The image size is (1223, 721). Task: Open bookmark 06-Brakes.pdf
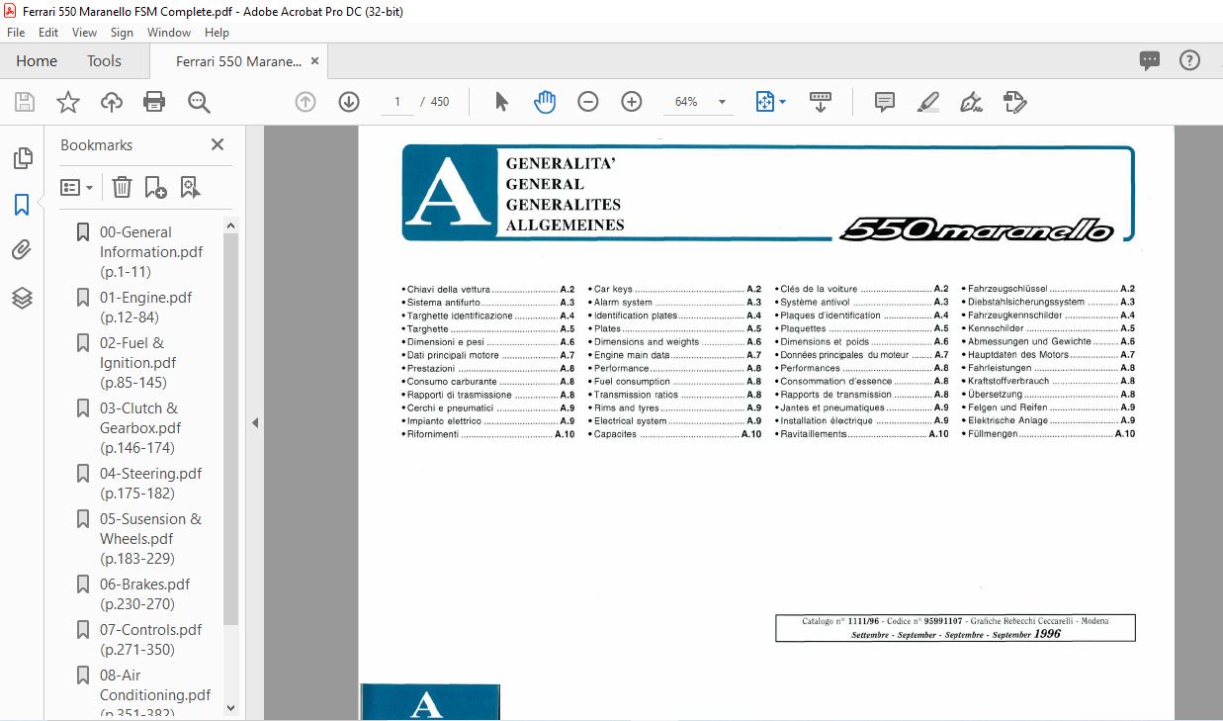144,593
